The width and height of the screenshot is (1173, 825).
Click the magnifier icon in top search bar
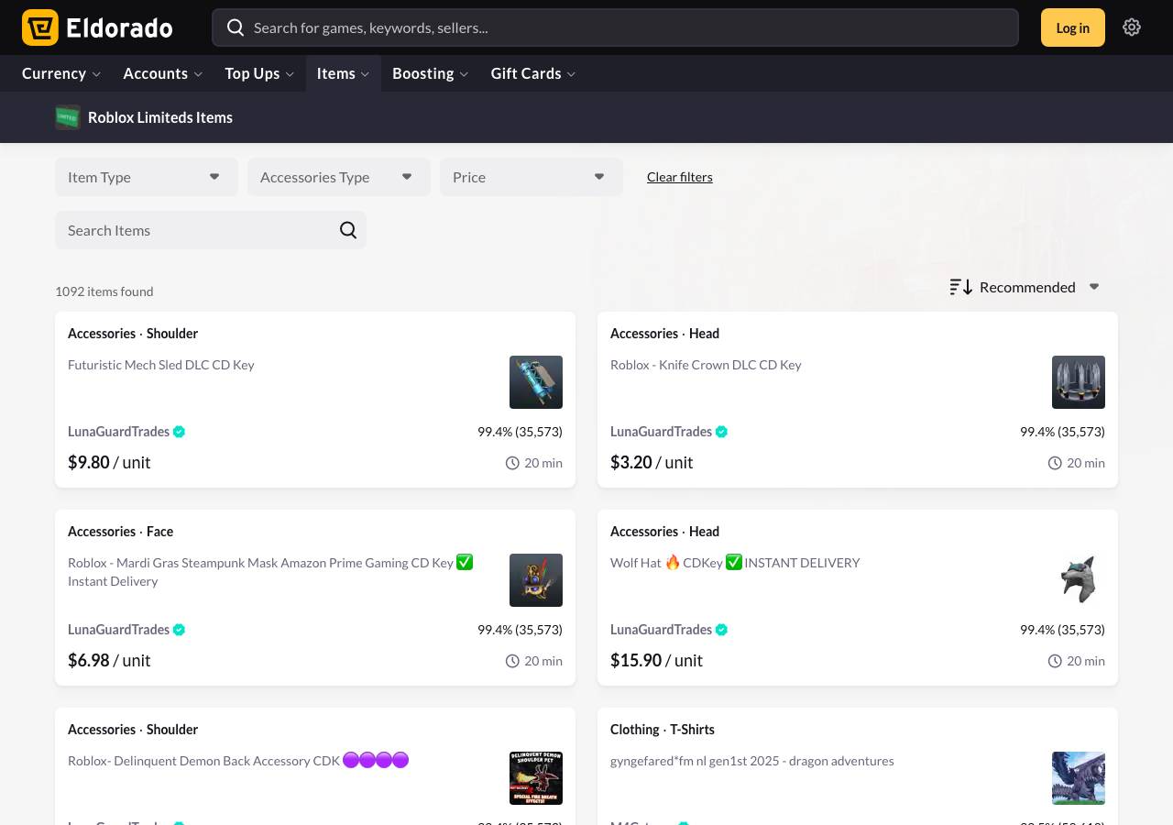click(x=236, y=27)
